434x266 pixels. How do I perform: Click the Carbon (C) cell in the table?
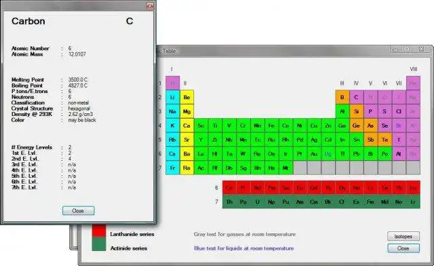(x=357, y=97)
